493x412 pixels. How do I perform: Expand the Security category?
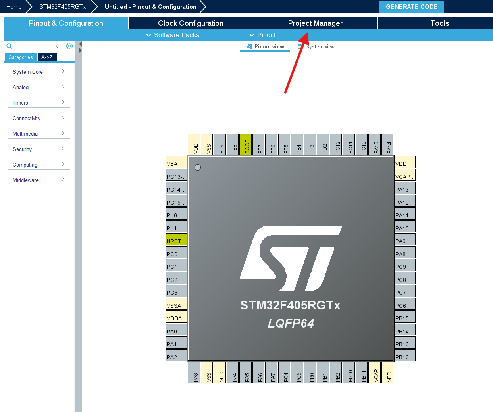(x=39, y=149)
